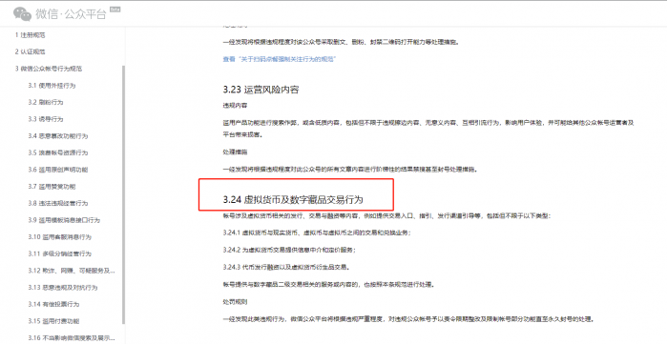
Task: Click the sidebar vertical scrollbar
Action: pos(124,194)
